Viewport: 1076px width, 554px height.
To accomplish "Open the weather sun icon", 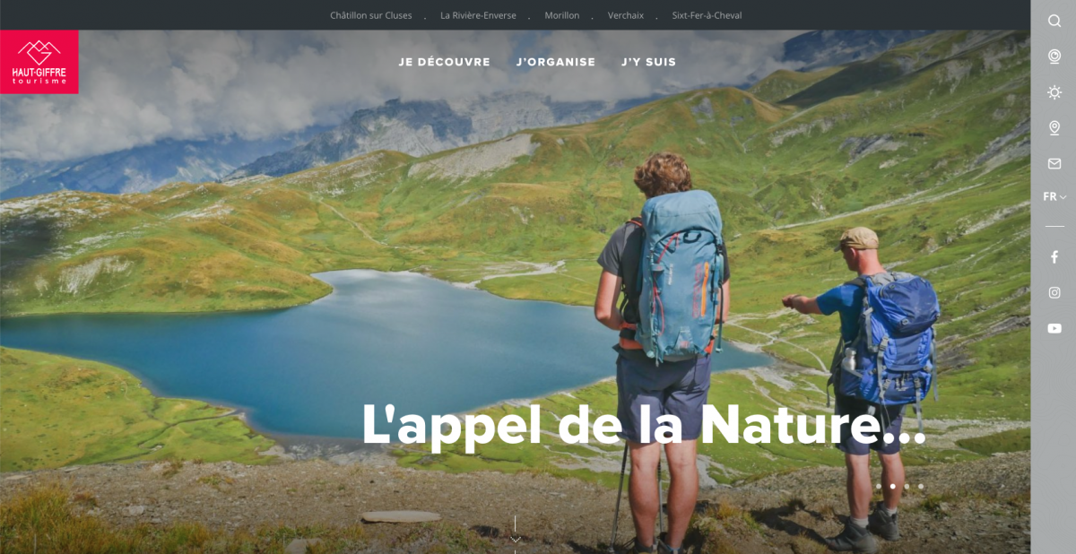I will (x=1054, y=92).
